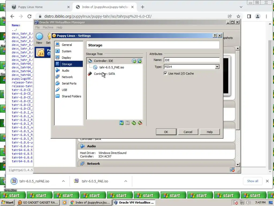Open the USB settings category
274x206 pixels.
click(x=69, y=90)
